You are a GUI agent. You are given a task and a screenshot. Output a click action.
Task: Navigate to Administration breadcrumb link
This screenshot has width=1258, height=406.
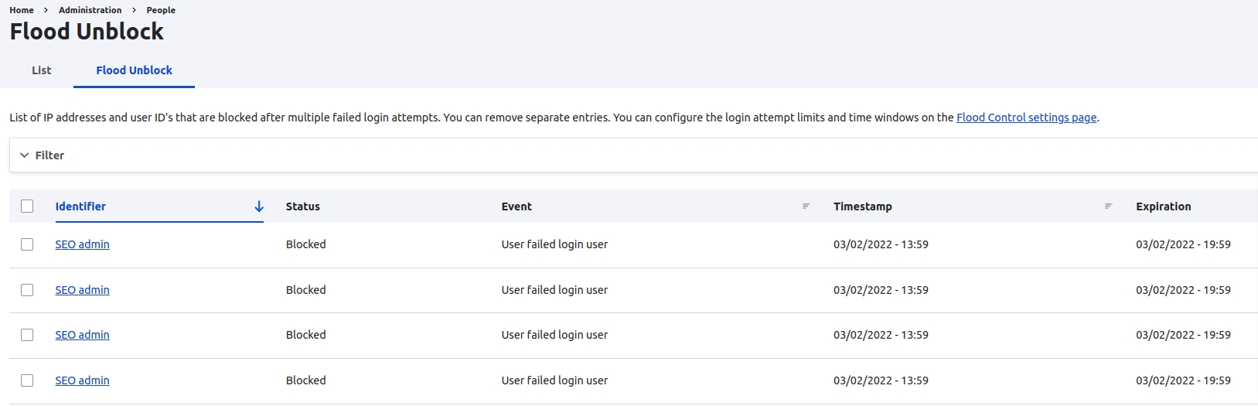(90, 10)
